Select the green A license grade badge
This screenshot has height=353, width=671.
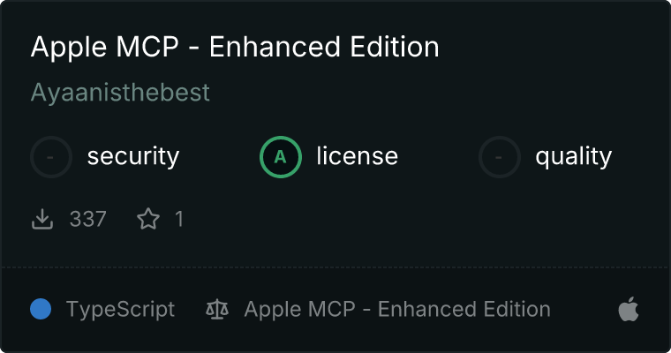tap(281, 157)
